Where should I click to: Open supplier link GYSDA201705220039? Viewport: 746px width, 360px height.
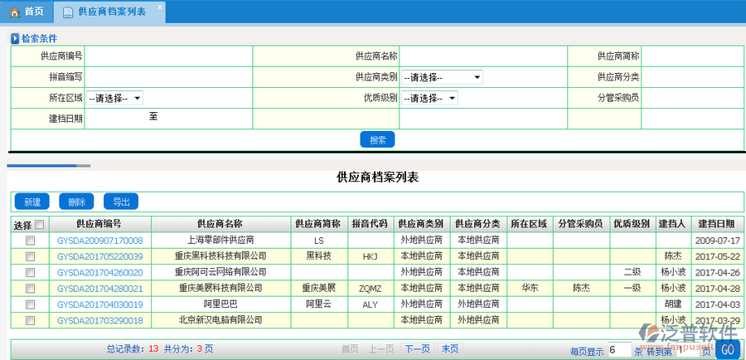coord(99,256)
